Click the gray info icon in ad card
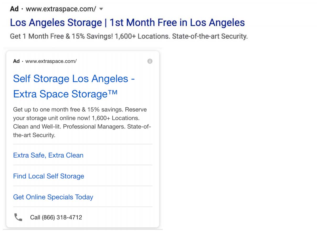Screen dimensions: 317x240 (150, 61)
